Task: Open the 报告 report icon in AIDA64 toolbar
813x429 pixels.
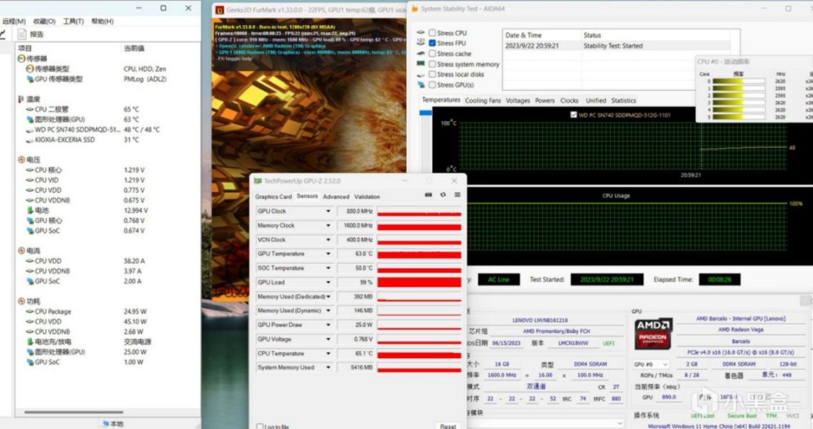Action: tap(22, 34)
